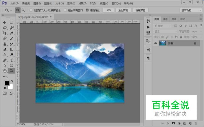Expand the toolbox double-arrow
204x127 pixels.
pyautogui.click(x=3, y=15)
